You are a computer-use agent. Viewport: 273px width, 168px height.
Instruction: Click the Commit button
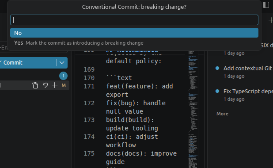28,63
